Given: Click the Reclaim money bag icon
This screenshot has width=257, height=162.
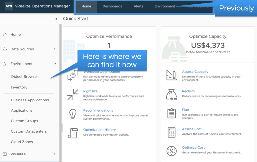Looking at the screenshot, I should point(171,95).
